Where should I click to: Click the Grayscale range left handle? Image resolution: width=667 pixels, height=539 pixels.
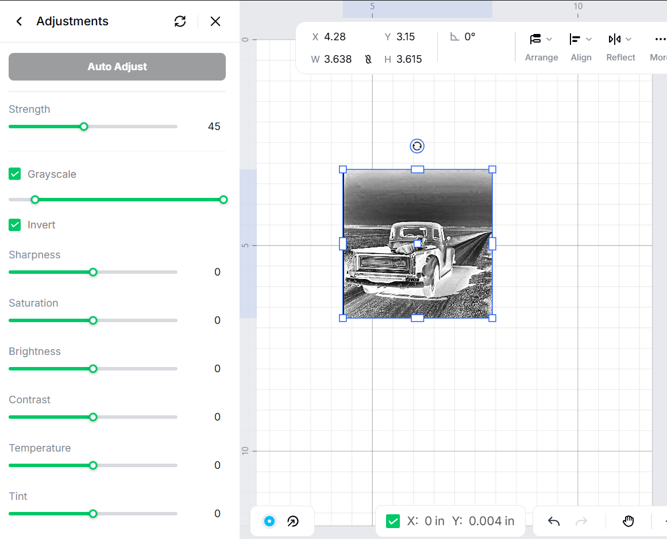35,200
